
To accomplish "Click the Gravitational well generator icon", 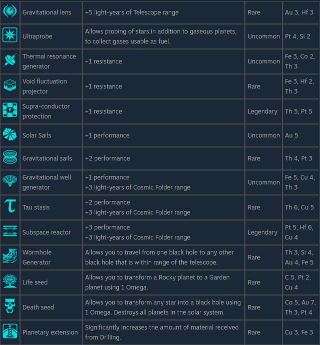I will 10,182.
